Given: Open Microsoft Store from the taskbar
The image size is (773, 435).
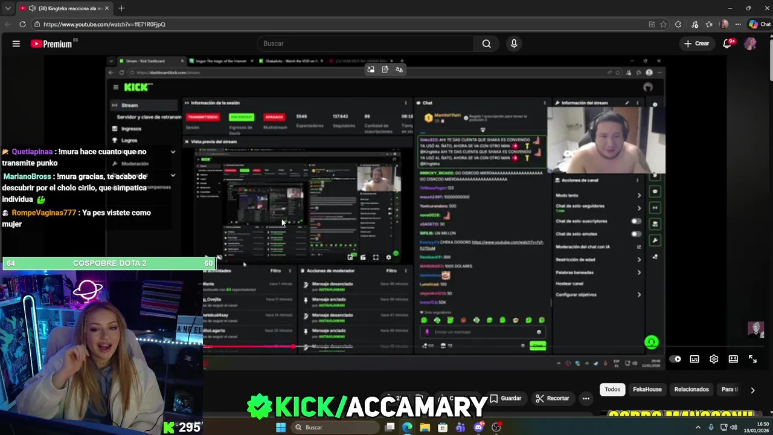Looking at the screenshot, I should pos(443,427).
